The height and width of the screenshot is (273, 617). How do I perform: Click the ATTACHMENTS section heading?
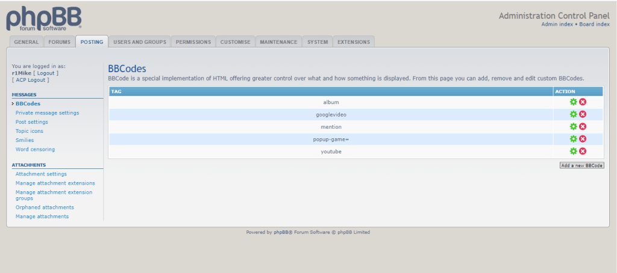tap(29, 165)
